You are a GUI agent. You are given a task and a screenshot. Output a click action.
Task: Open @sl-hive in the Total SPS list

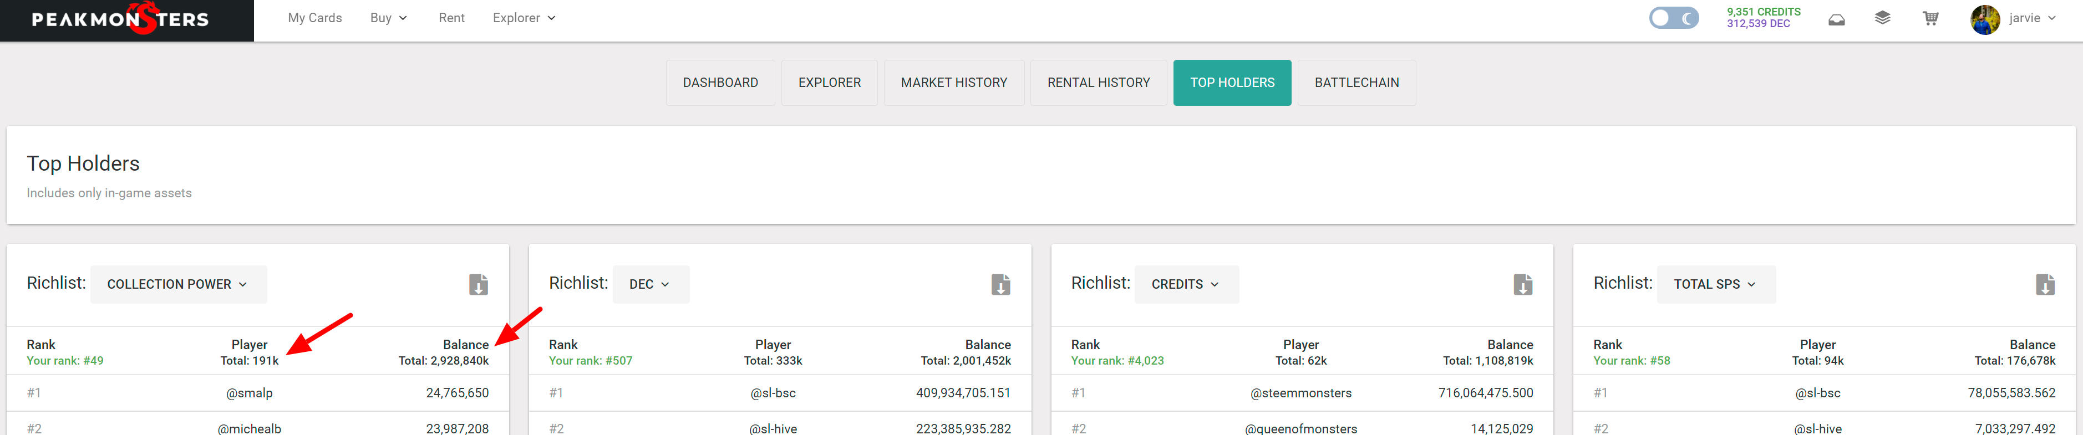click(x=1817, y=428)
